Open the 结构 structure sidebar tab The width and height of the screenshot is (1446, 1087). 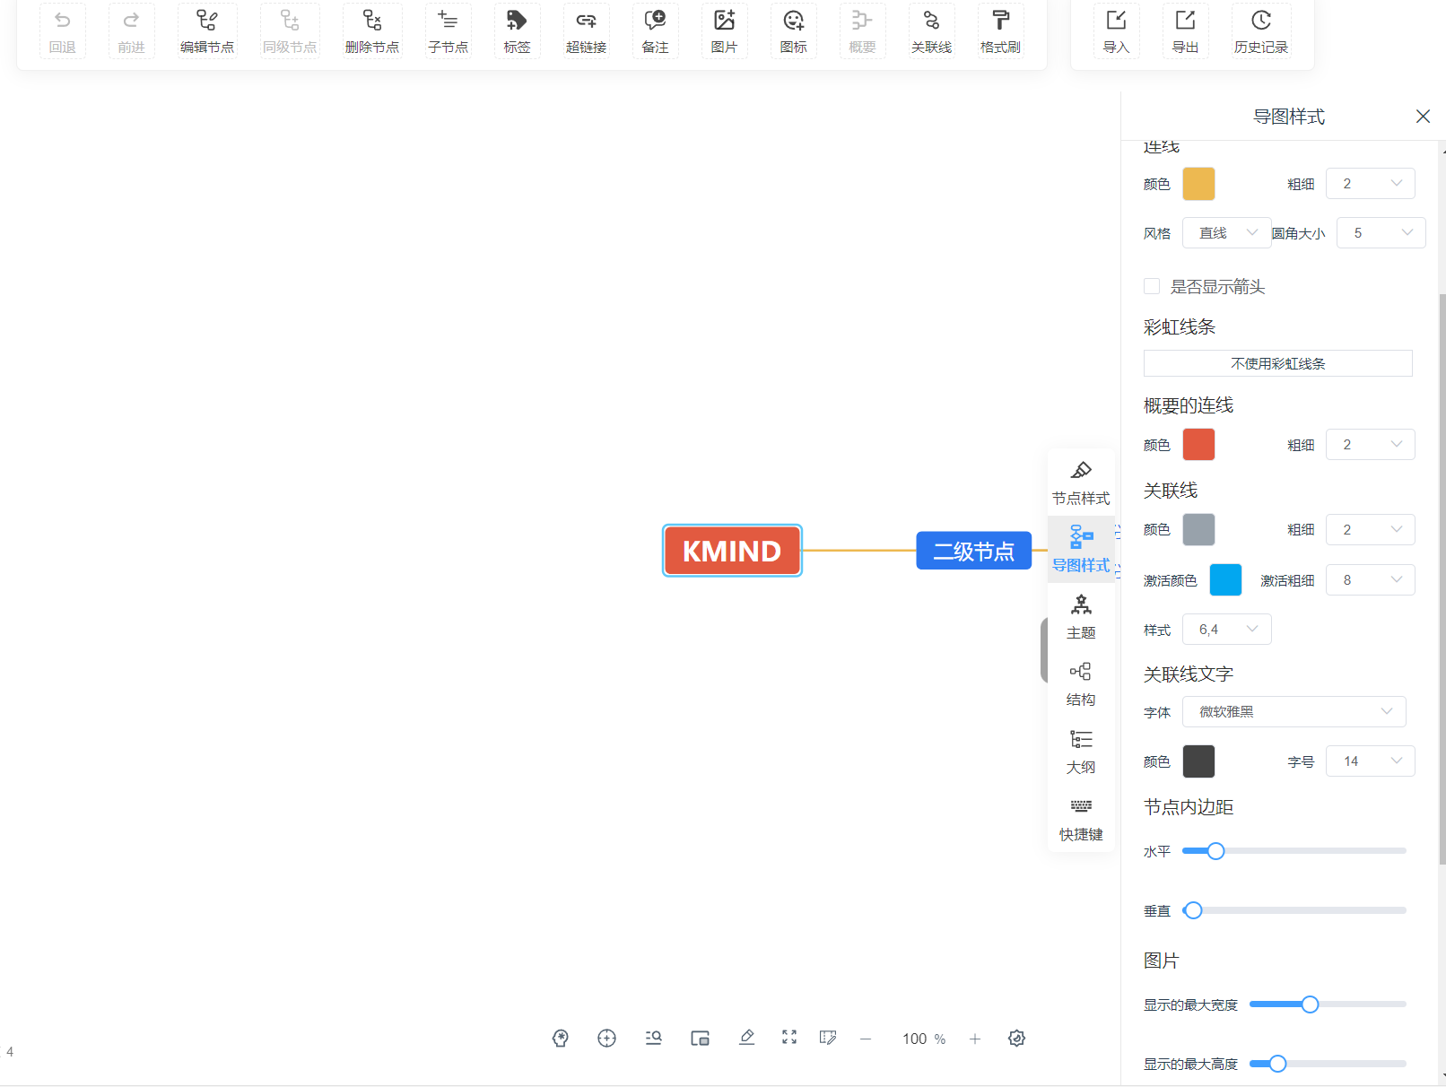(x=1081, y=684)
